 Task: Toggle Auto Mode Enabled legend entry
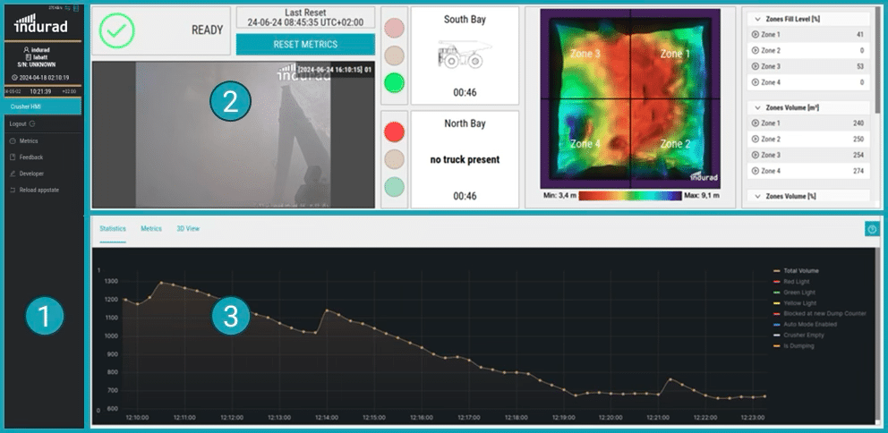pos(806,325)
